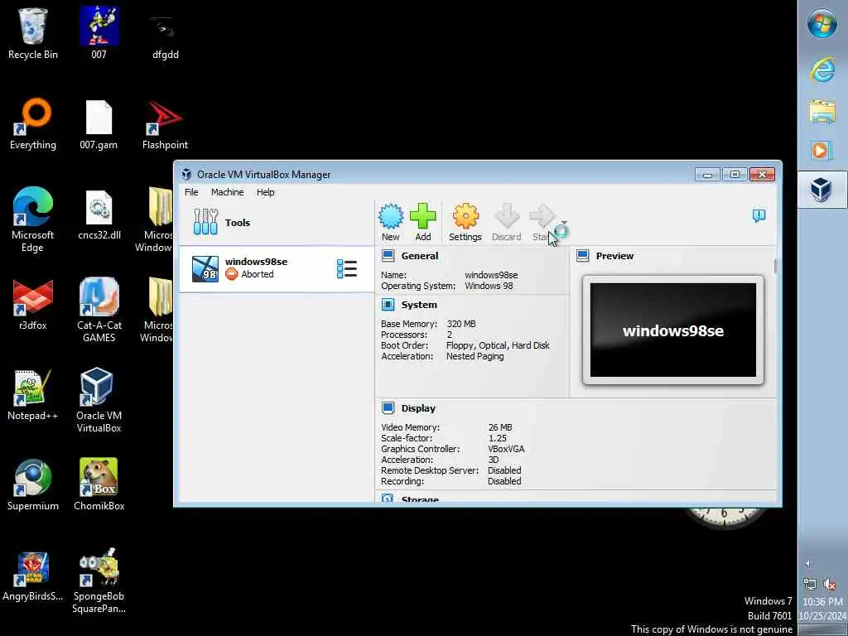Open Internet Explorer from the taskbar

coord(822,70)
